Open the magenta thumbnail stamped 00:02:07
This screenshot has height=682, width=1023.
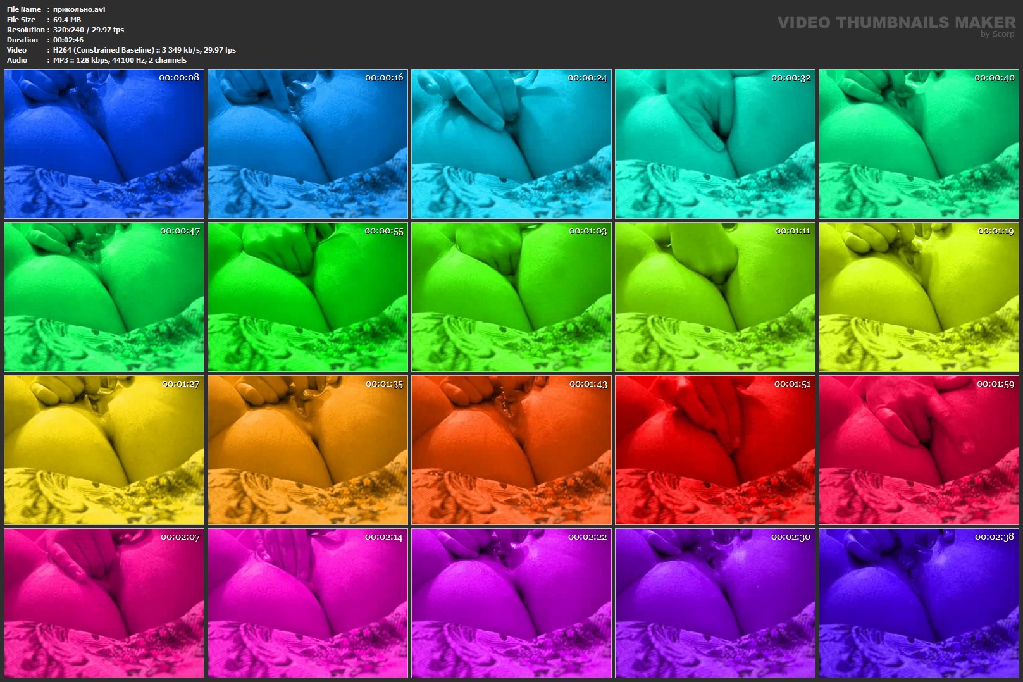pos(104,603)
